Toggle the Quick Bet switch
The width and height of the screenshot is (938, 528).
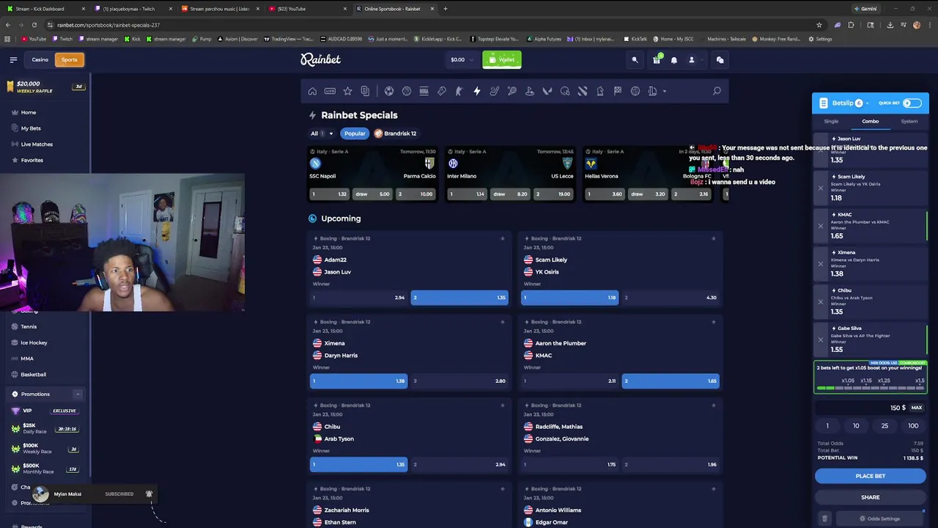(x=912, y=103)
